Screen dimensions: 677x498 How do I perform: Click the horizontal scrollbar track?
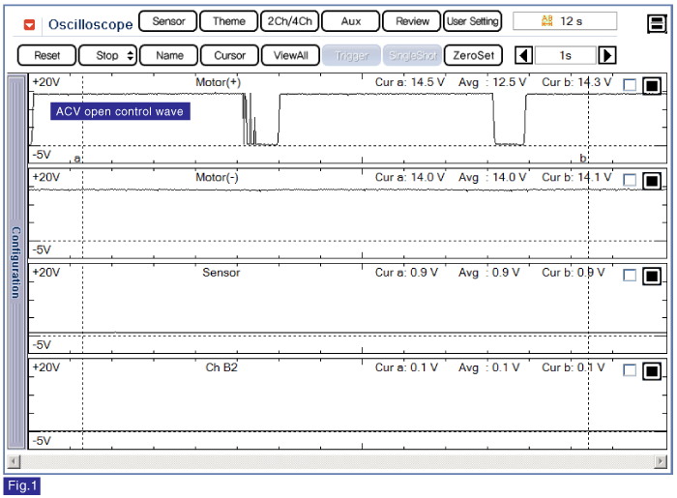point(338,462)
